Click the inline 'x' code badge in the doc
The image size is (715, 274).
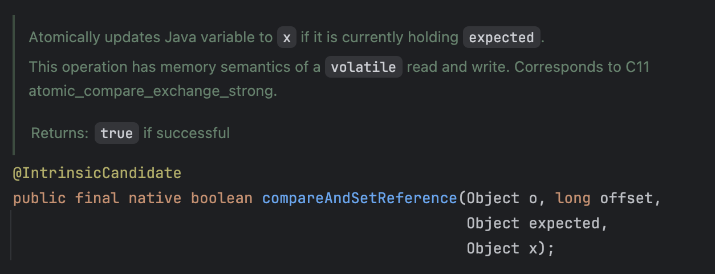(287, 38)
